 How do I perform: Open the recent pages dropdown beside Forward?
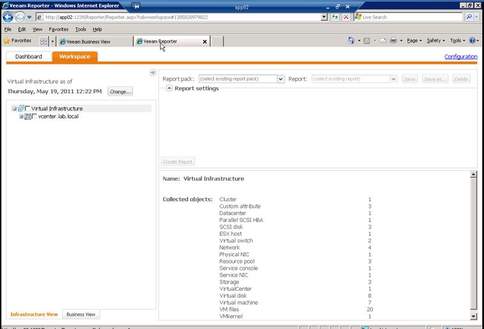pos(29,17)
